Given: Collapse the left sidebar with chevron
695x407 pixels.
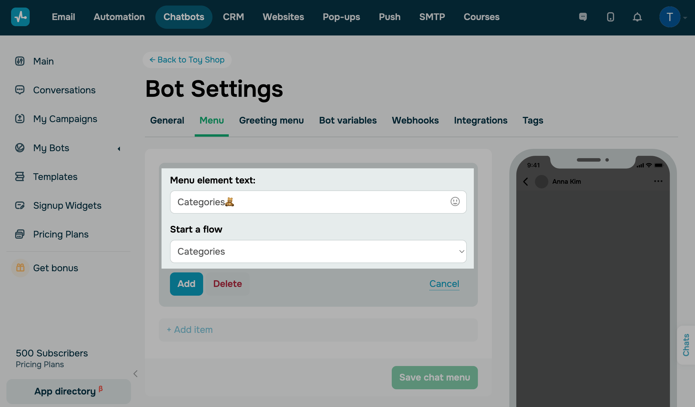Looking at the screenshot, I should [x=135, y=374].
